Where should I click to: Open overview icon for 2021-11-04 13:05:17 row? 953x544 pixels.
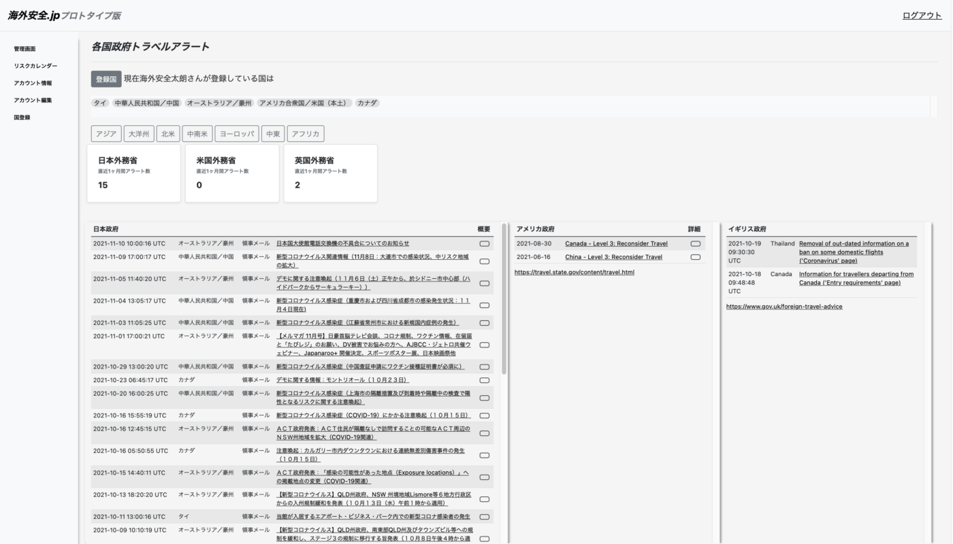pos(484,305)
